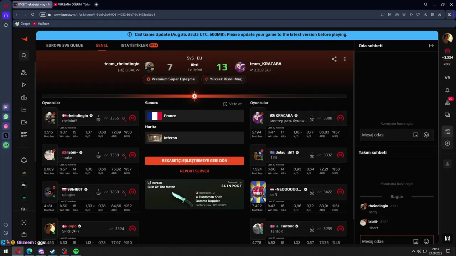Open the Windows Start menu
Viewport: 456px width, 256px height.
coord(6,251)
